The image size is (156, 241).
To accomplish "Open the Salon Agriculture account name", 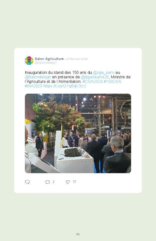I will [49, 59].
